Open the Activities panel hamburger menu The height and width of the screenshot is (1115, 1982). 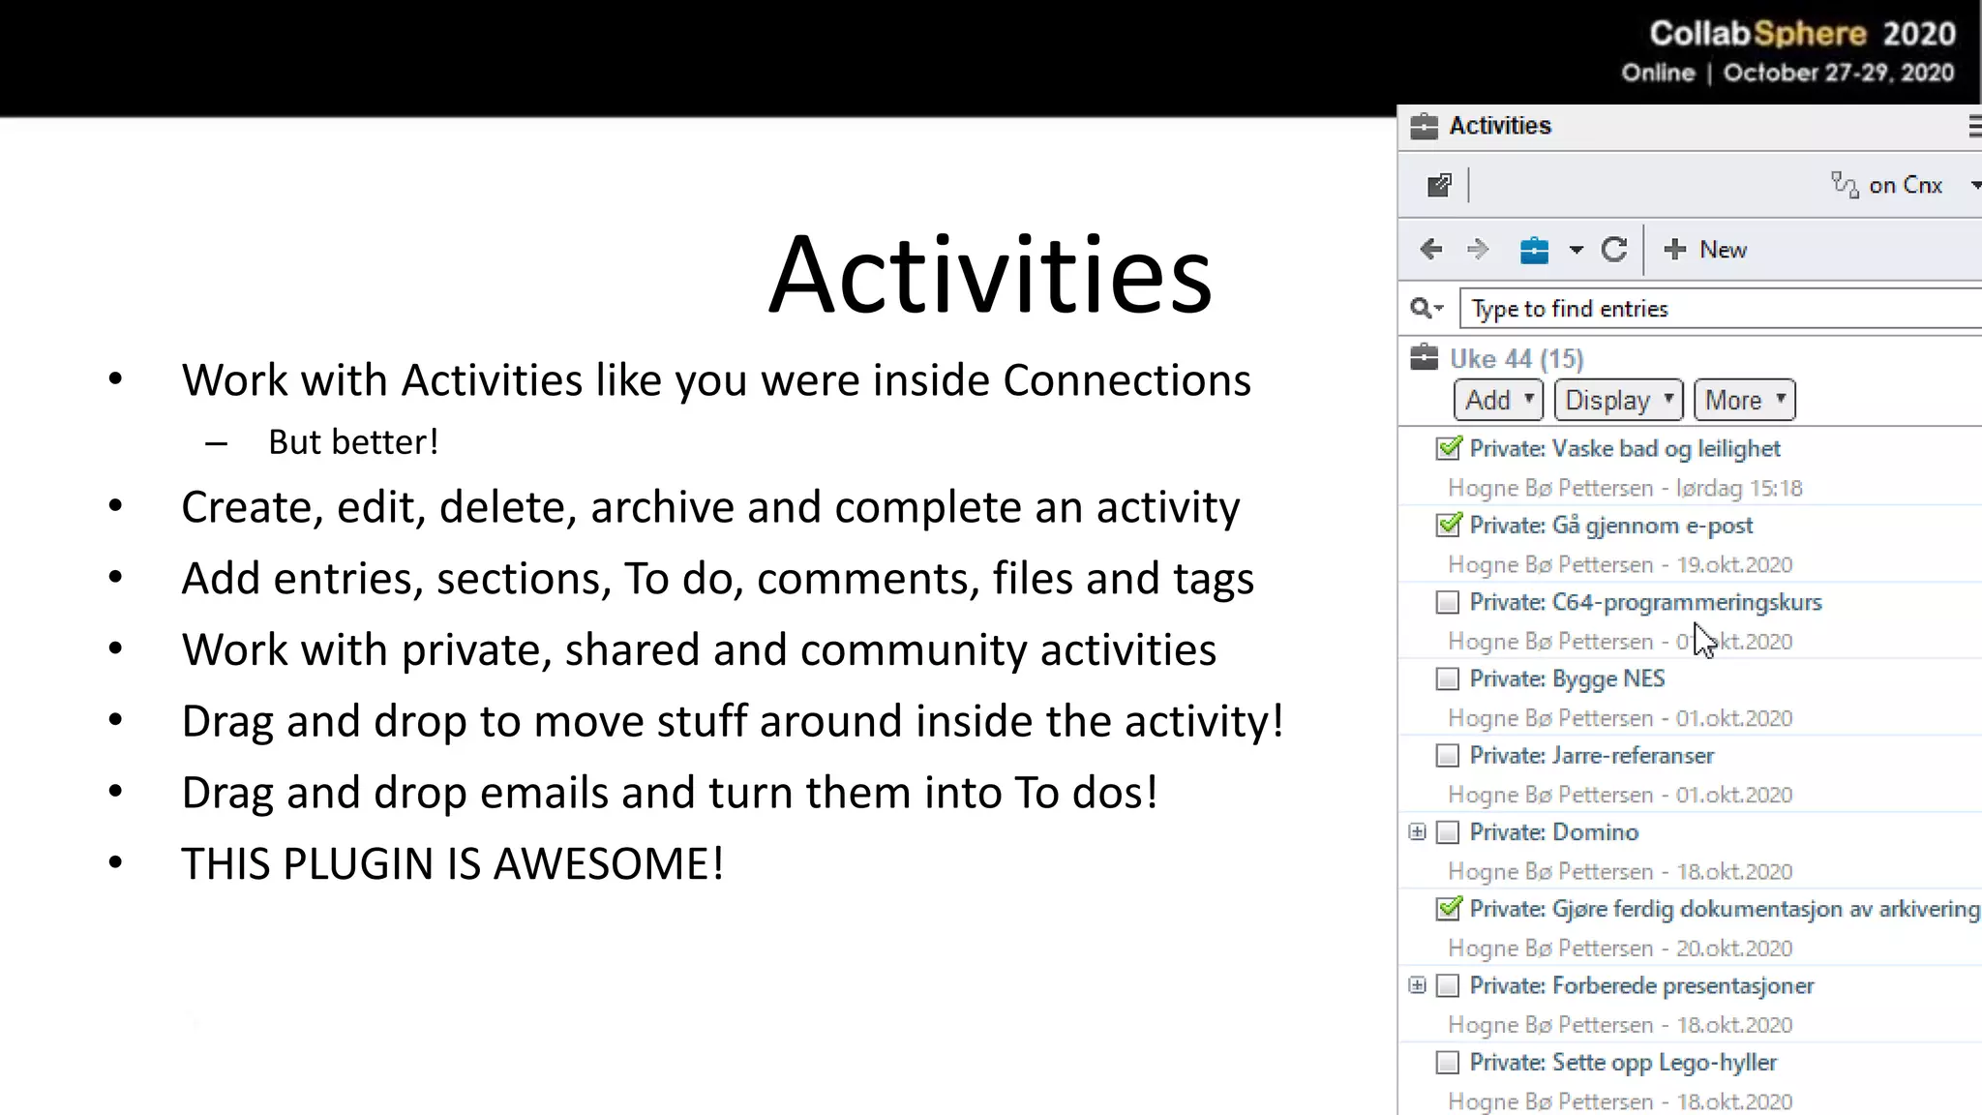(1974, 127)
